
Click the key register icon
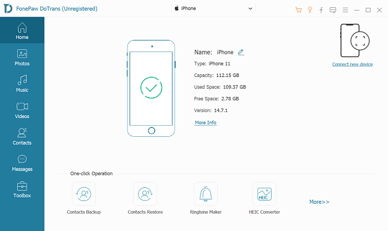coord(310,10)
